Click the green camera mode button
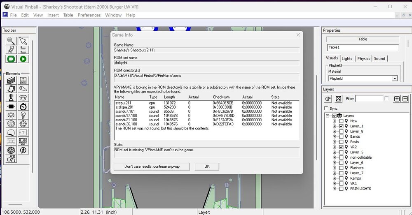 click(x=11, y=59)
